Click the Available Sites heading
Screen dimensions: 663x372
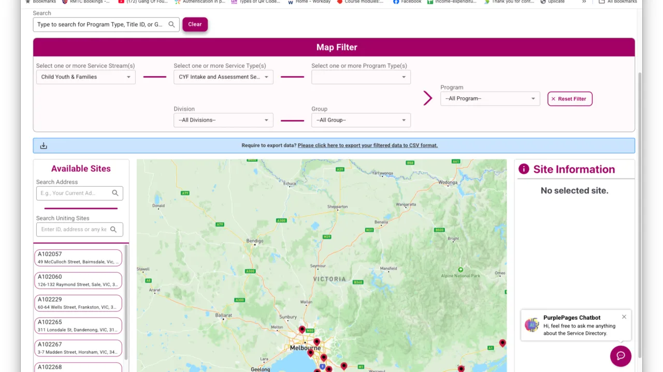(81, 169)
